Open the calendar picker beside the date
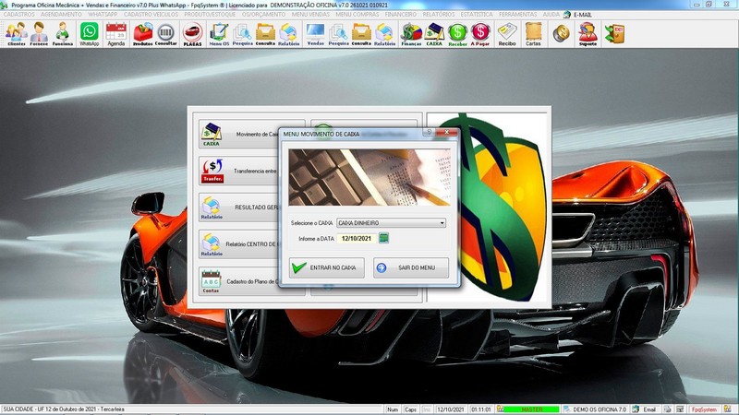Screen dimensions: 739x415 pos(383,239)
